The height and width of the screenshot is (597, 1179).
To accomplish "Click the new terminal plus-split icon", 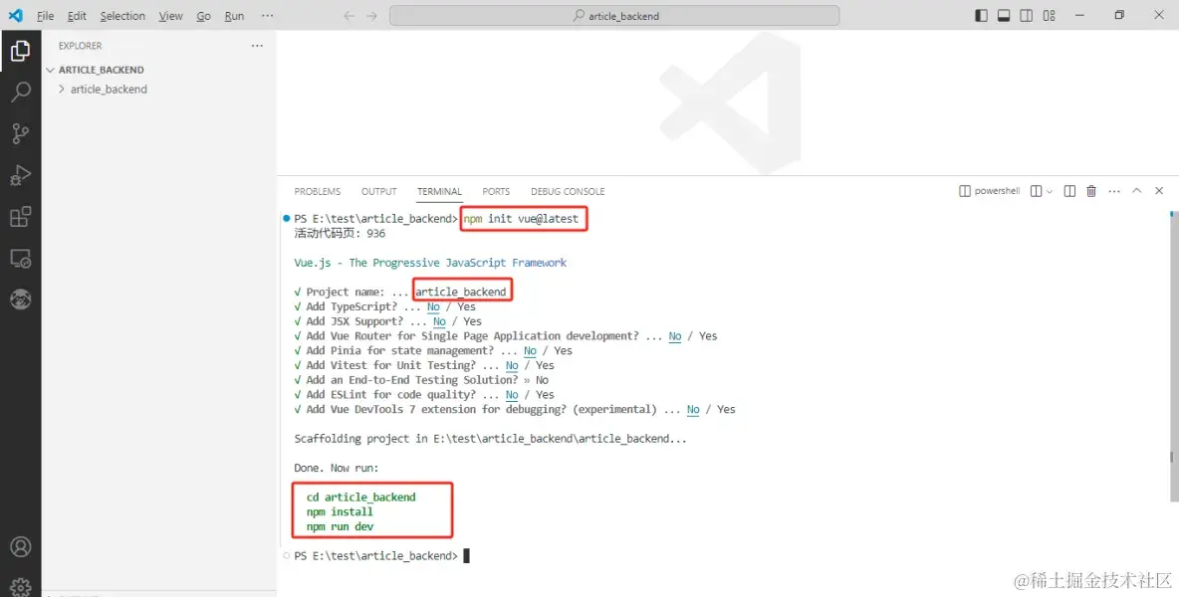I will pyautogui.click(x=1037, y=191).
